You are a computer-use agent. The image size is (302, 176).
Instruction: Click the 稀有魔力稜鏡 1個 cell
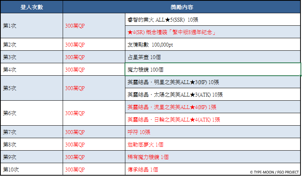click(x=213, y=157)
